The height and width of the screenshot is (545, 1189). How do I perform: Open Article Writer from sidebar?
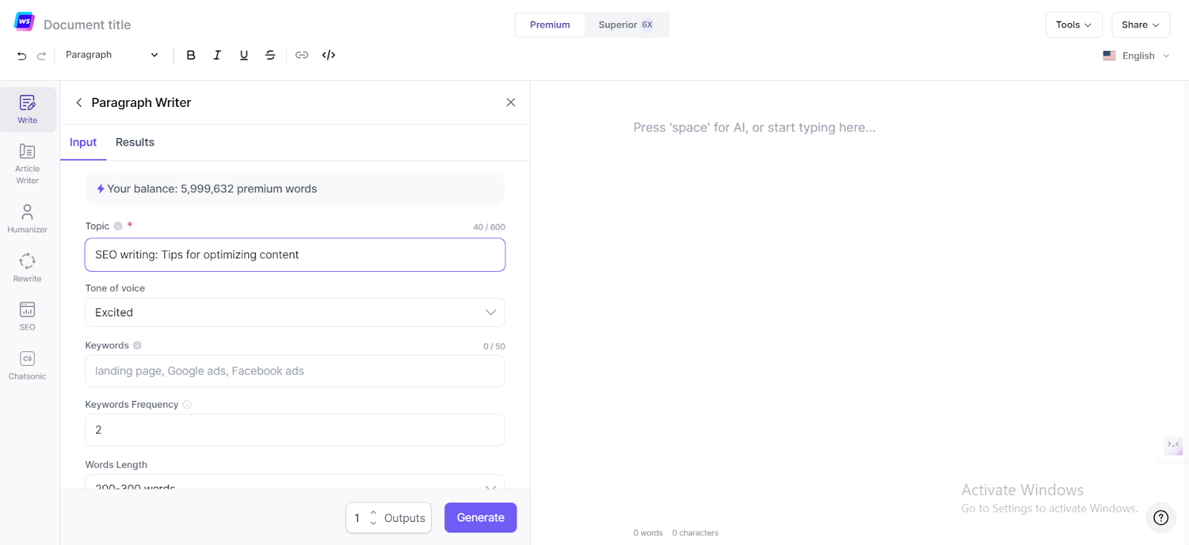[x=27, y=163]
